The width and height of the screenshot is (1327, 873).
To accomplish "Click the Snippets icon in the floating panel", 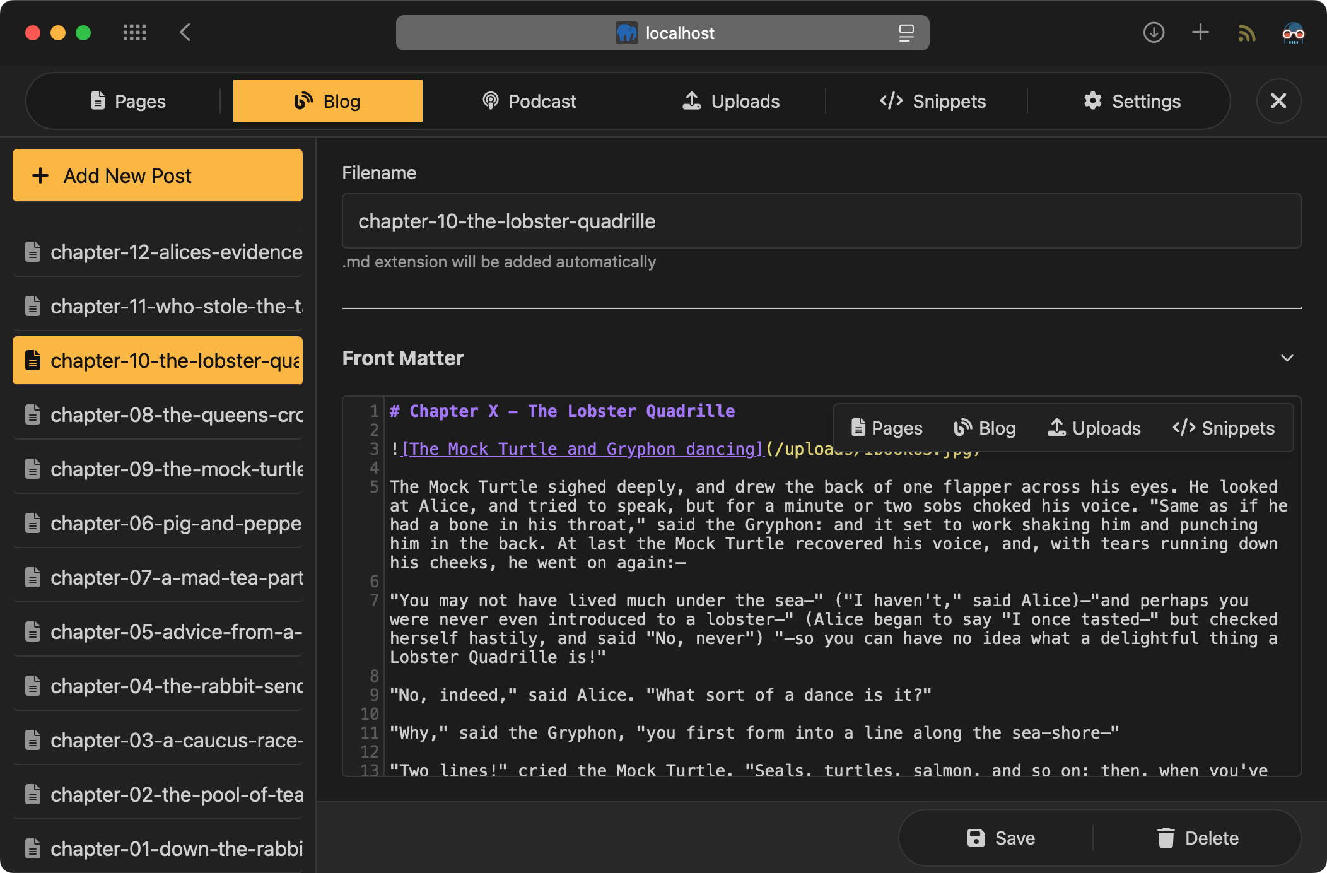I will pos(1184,428).
